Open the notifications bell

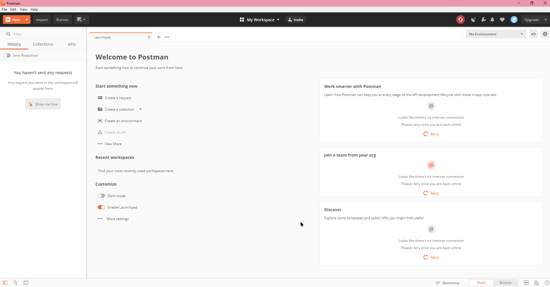pyautogui.click(x=492, y=19)
